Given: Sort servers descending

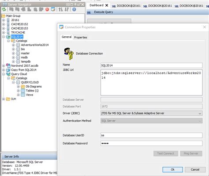Looking at the screenshot, I should [x=67, y=9].
